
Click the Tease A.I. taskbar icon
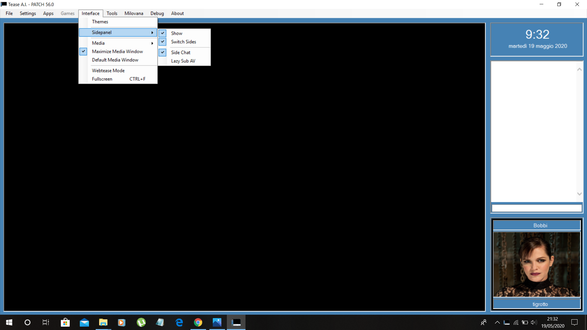[x=236, y=322]
